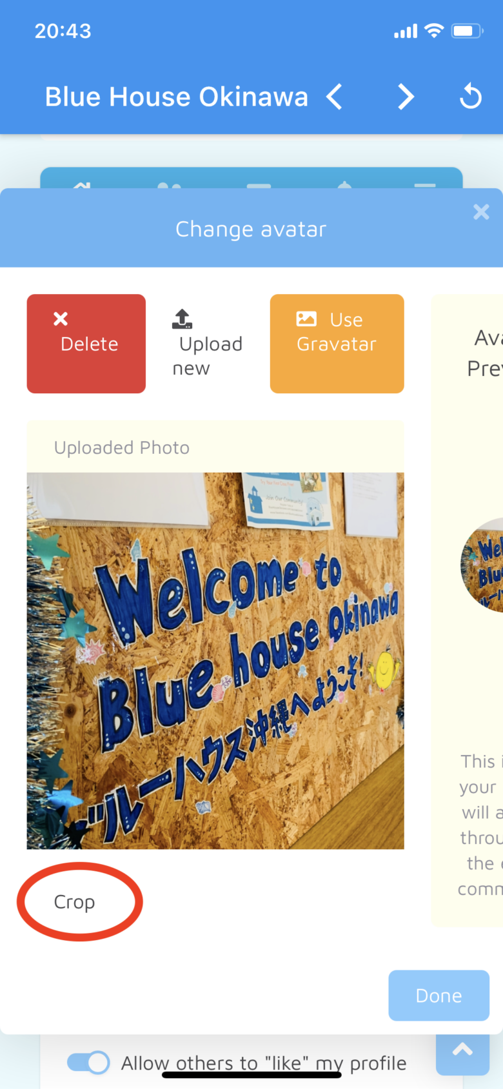Screen dimensions: 503x1089
Task: Go forward with the right chevron
Action: [405, 97]
